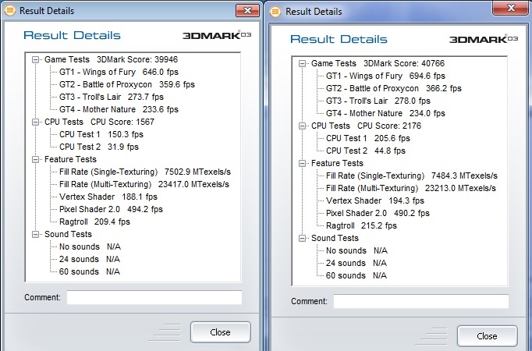Select 60 sounds N/A row in left window
Image resolution: width=532 pixels, height=351 pixels.
click(90, 271)
